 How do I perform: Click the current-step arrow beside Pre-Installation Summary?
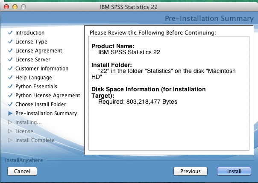[x=10, y=113]
